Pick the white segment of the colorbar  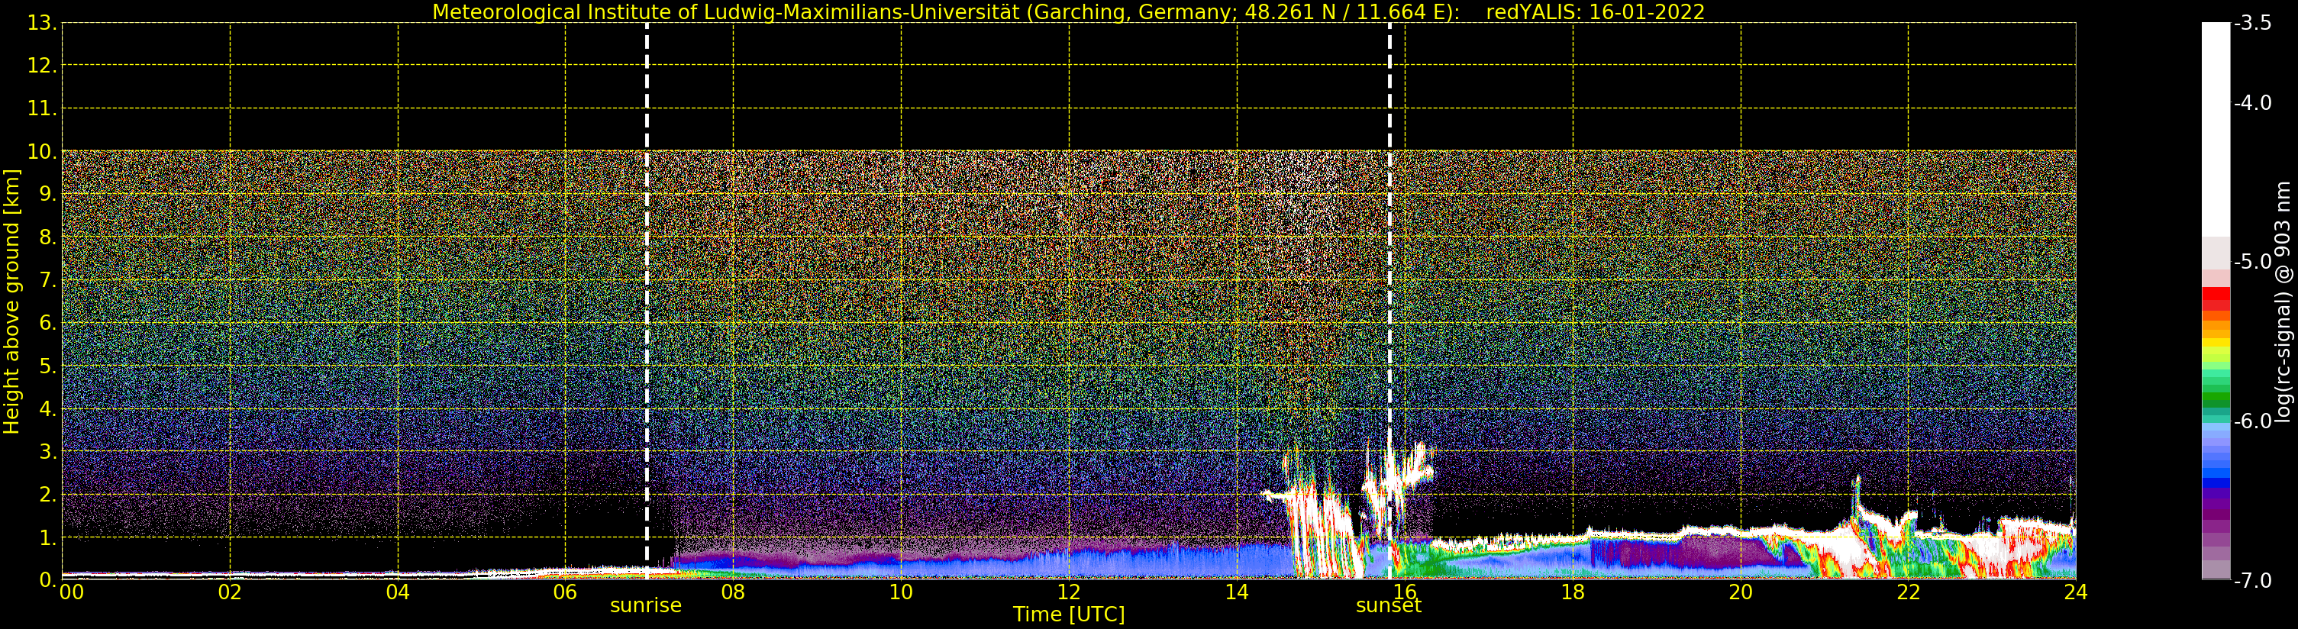2216,129
